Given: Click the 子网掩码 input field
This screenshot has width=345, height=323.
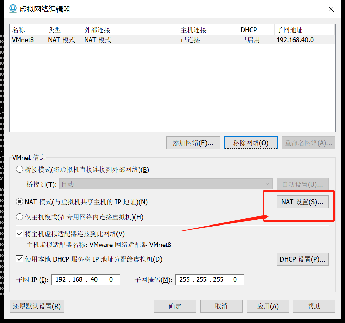Looking at the screenshot, I should click(x=210, y=279).
